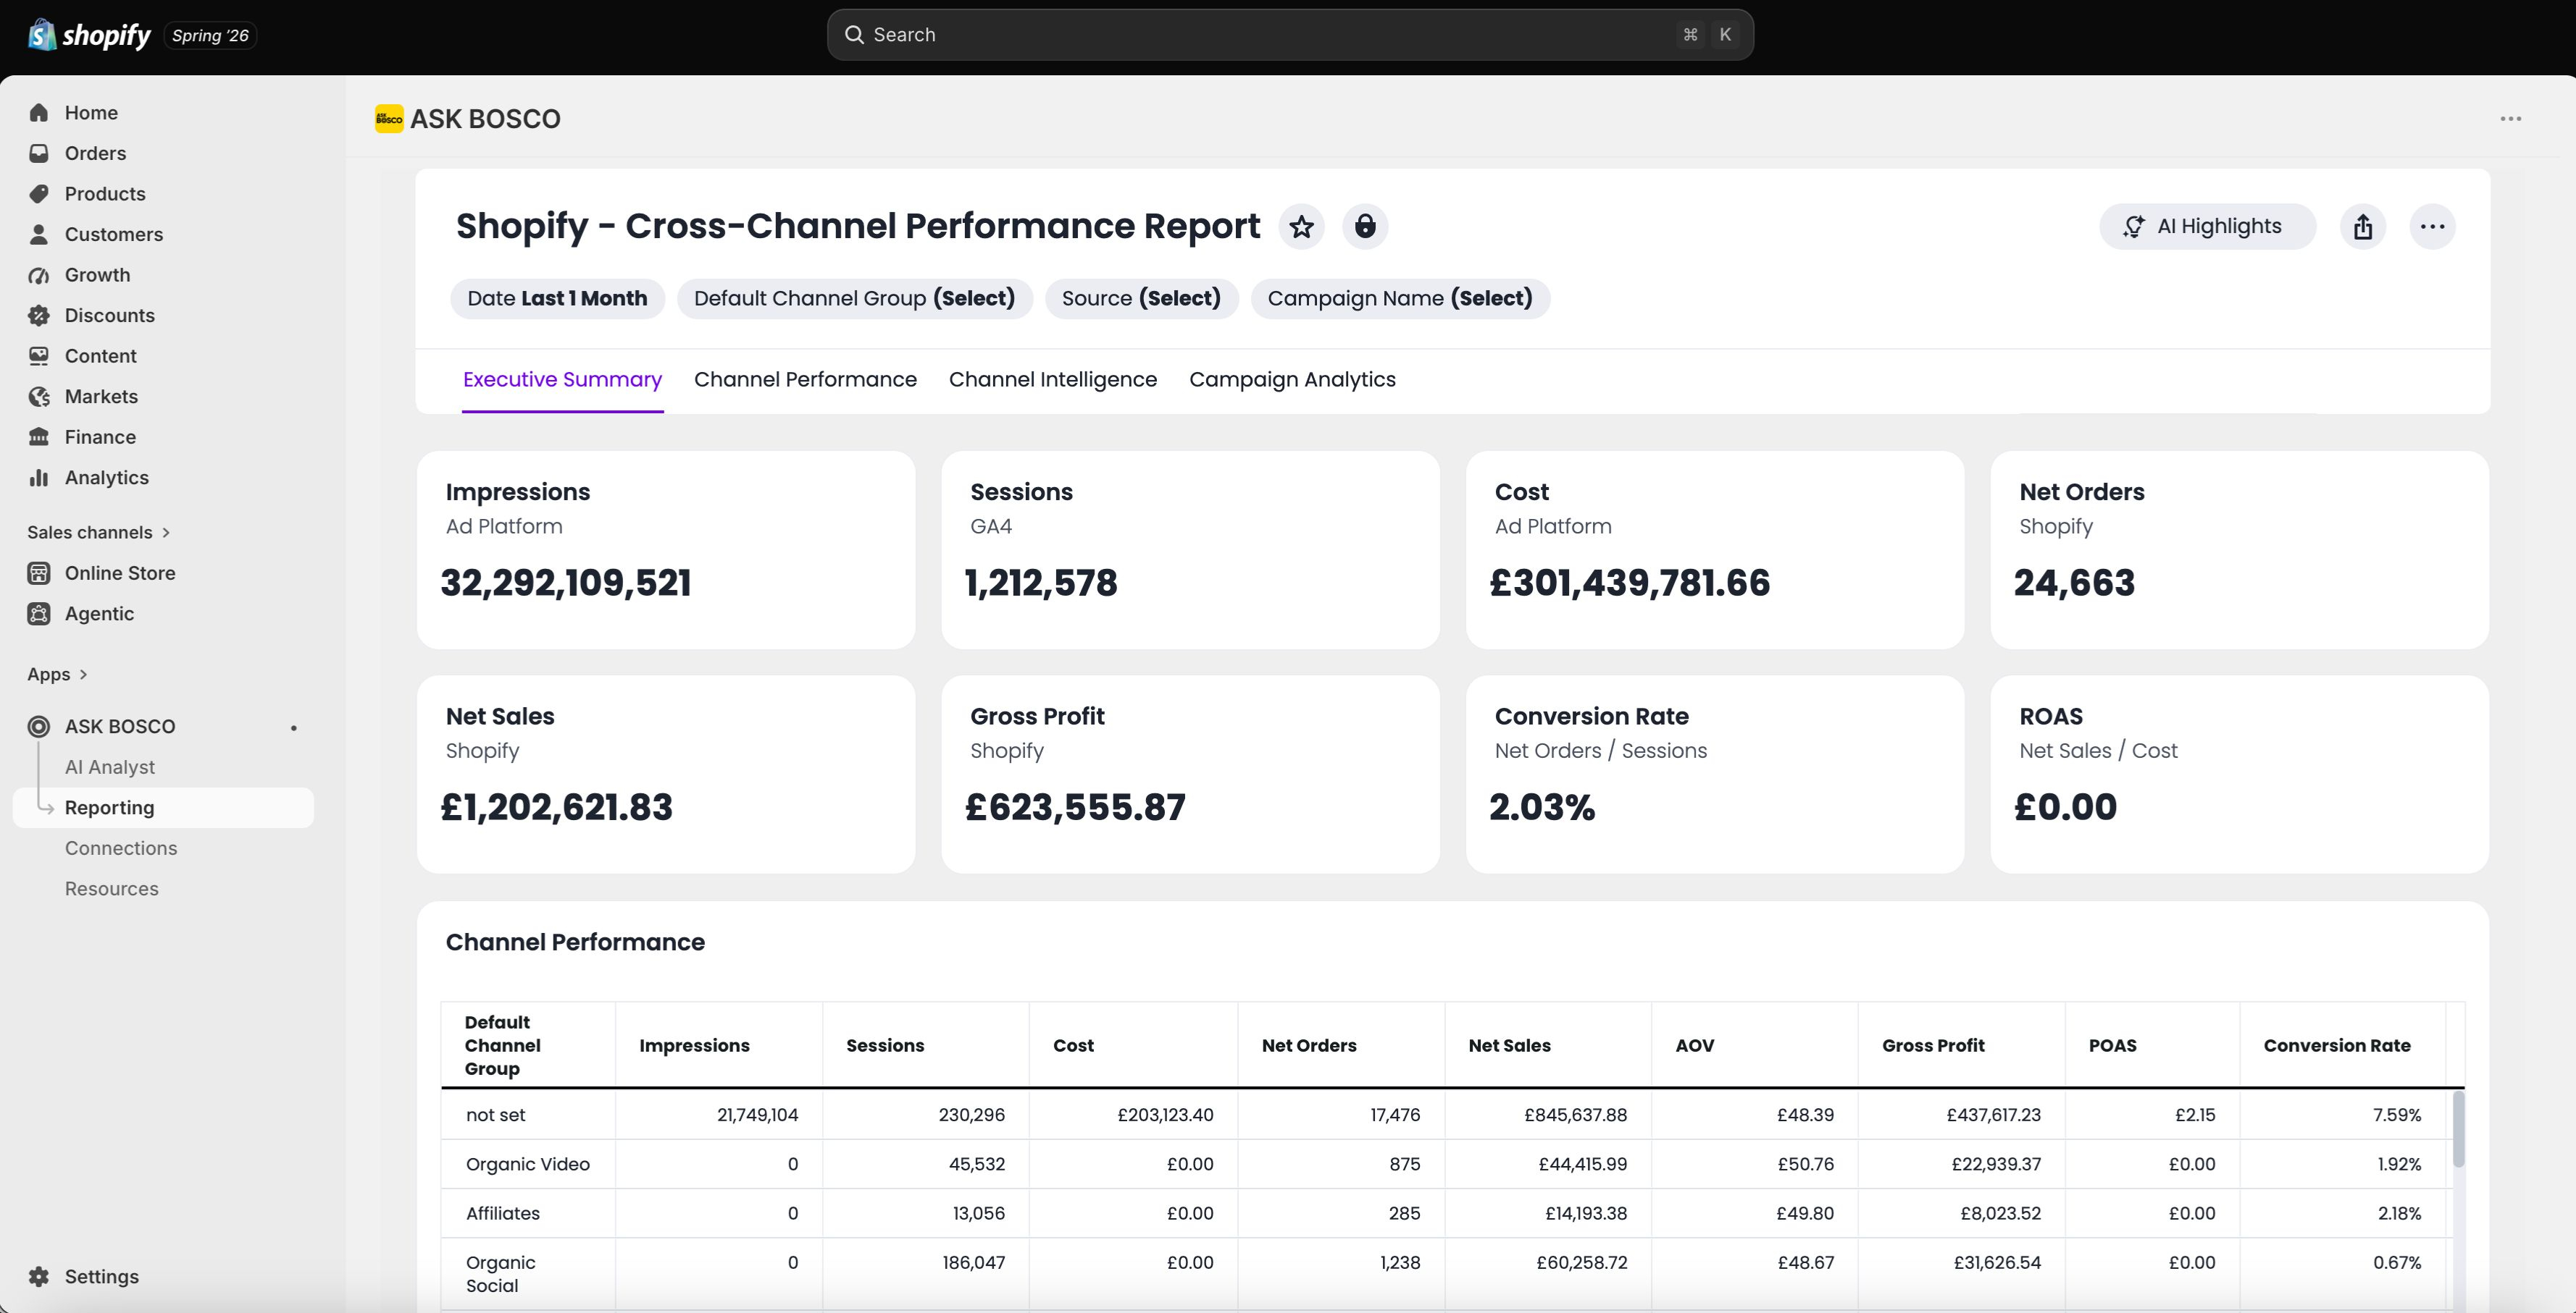This screenshot has width=2576, height=1313.
Task: Toggle the lock icon beside report title
Action: point(1365,227)
